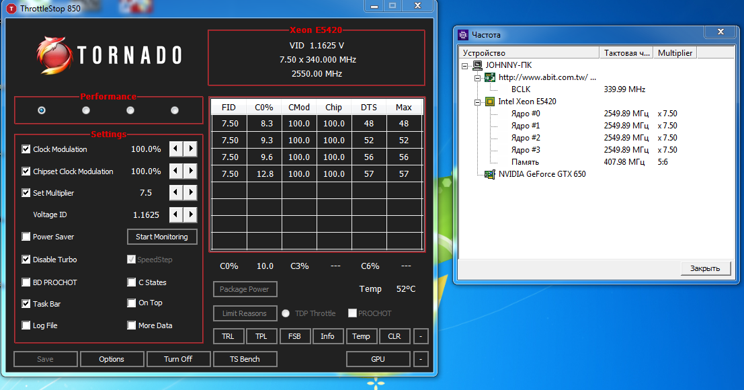
Task: Launch TS Bench benchmark
Action: pos(245,359)
